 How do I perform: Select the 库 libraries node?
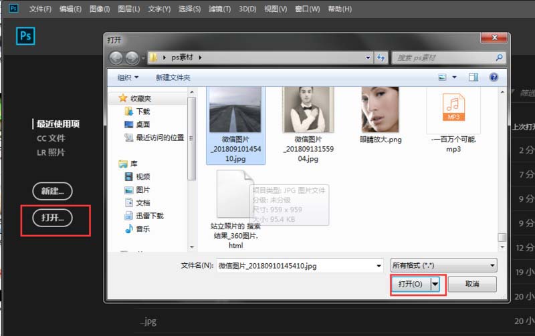point(128,164)
